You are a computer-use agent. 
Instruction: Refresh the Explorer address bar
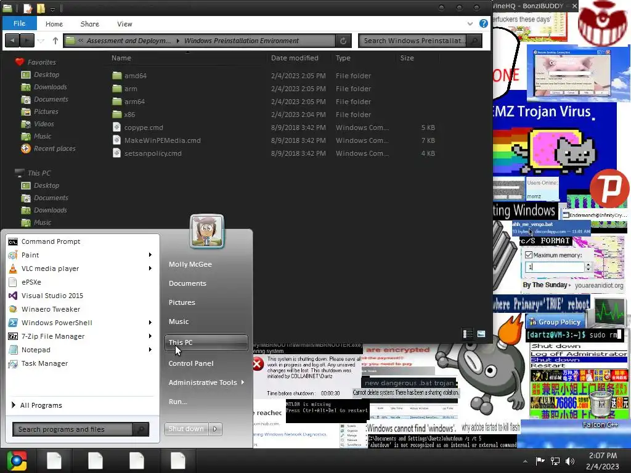tap(343, 41)
